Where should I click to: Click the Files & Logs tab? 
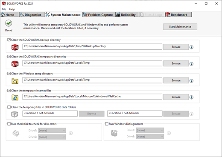(152, 14)
